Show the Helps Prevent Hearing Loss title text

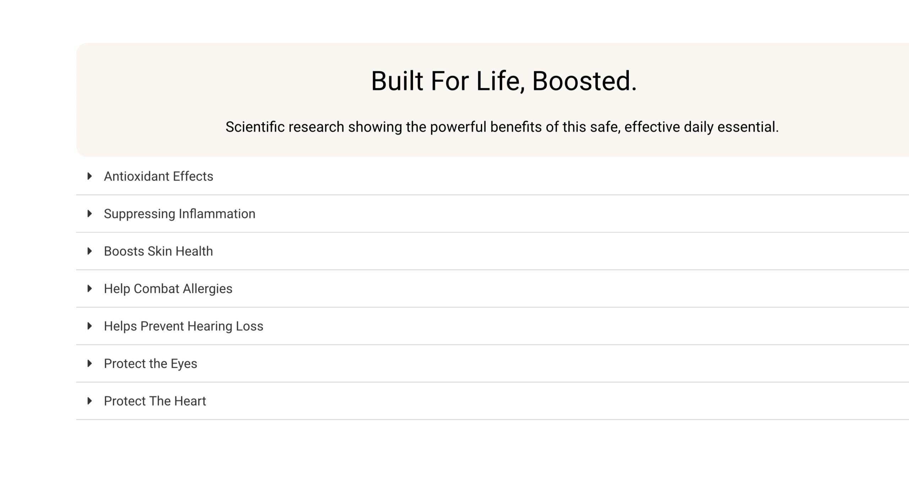tap(184, 326)
